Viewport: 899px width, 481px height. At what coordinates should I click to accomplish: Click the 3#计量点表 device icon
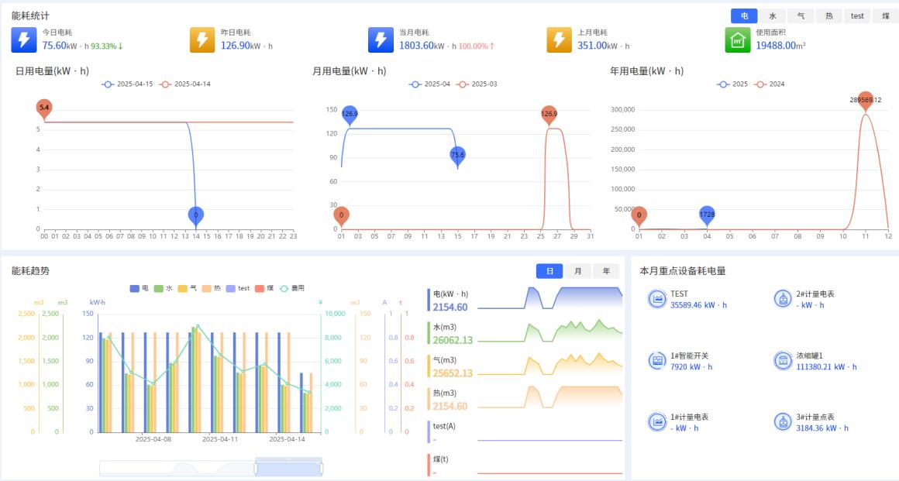[783, 422]
